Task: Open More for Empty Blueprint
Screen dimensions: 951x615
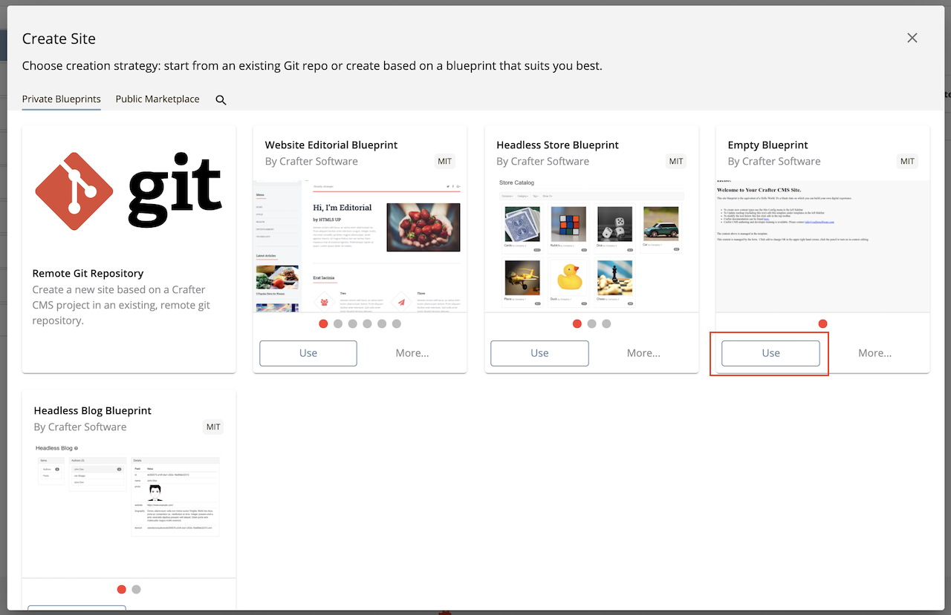Action: [x=875, y=353]
